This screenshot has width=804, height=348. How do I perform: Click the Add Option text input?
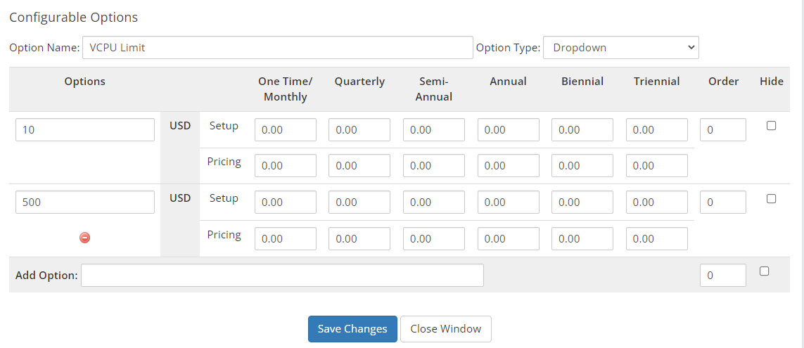tap(282, 276)
